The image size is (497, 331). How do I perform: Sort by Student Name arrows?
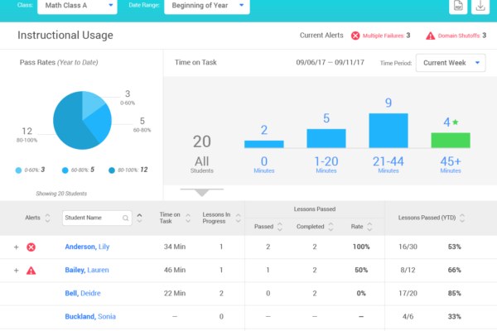click(139, 218)
